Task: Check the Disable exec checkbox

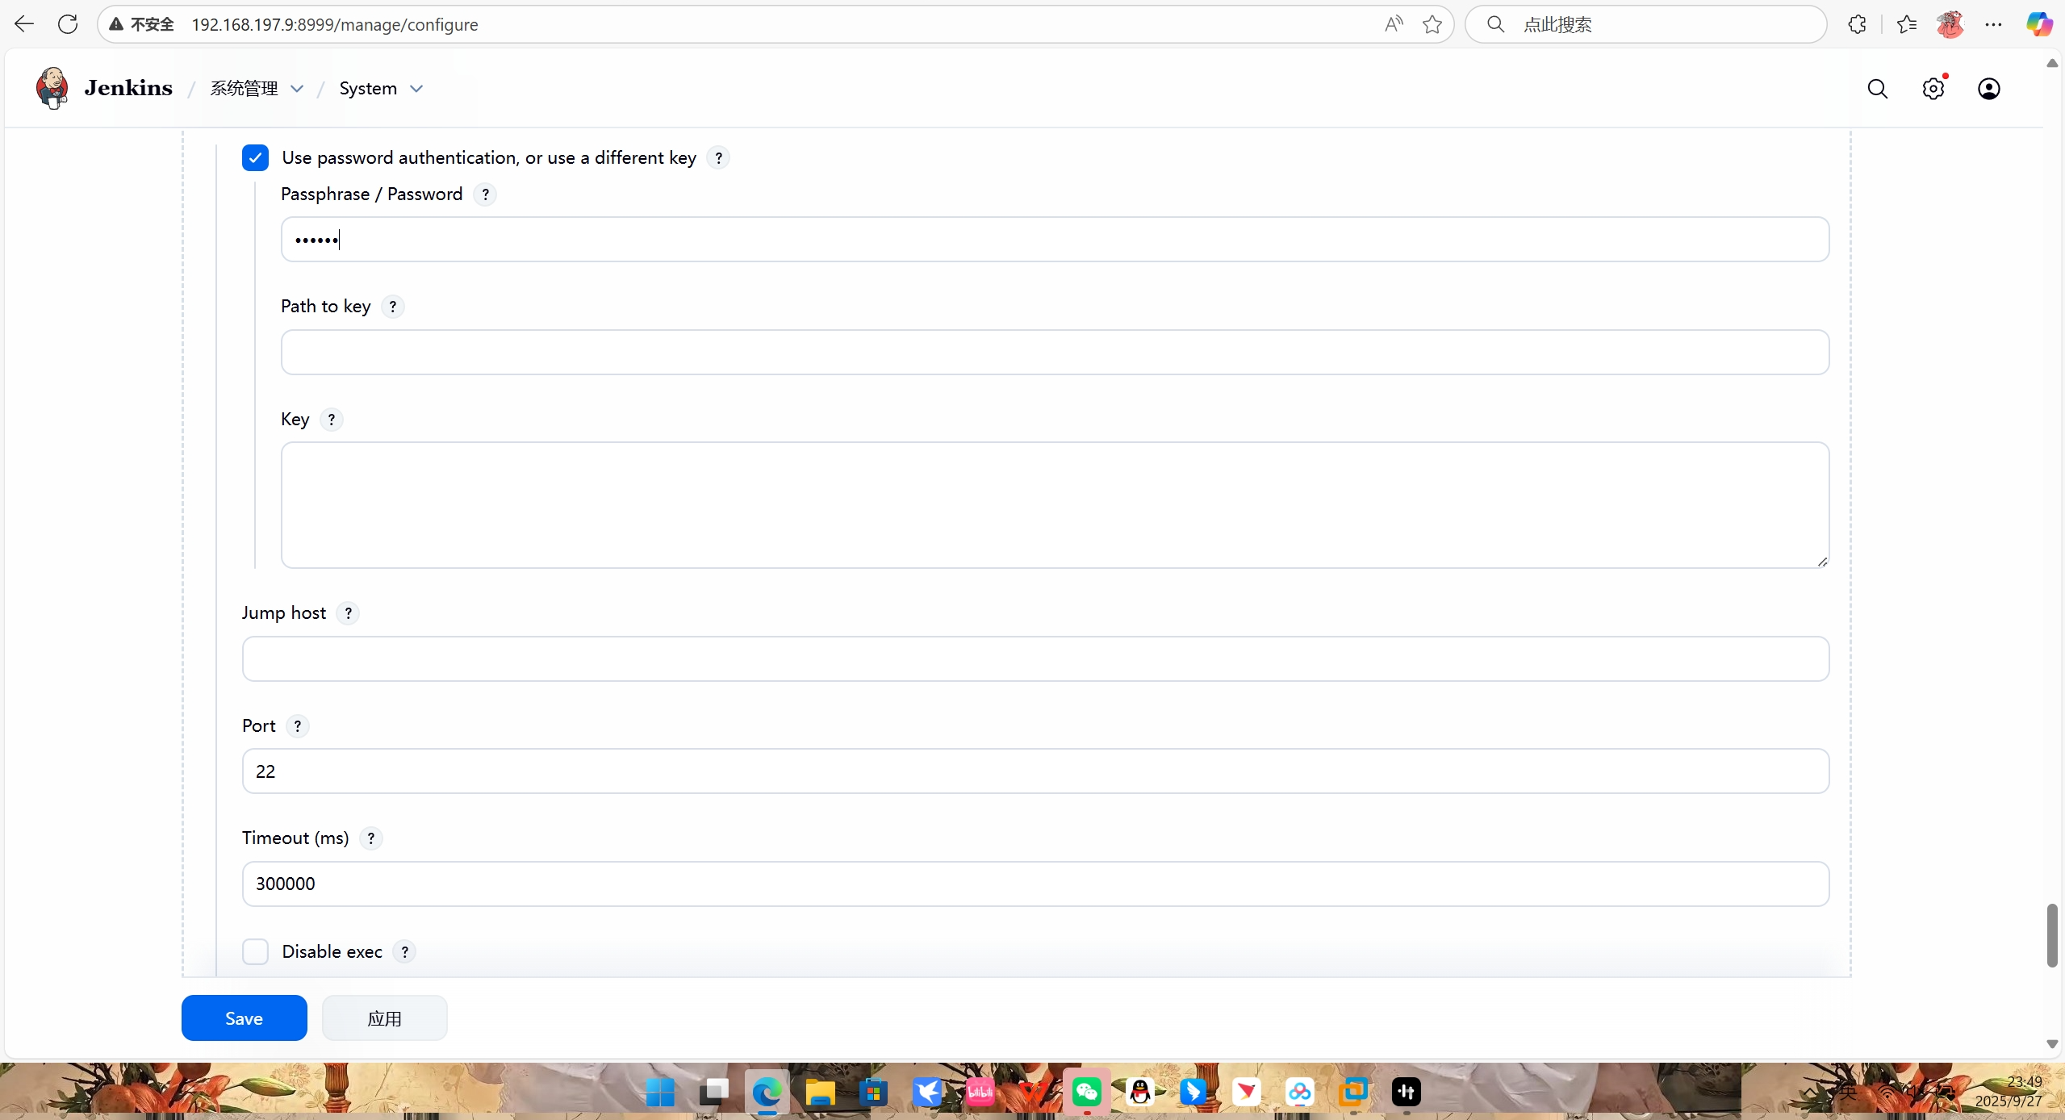Action: point(255,952)
